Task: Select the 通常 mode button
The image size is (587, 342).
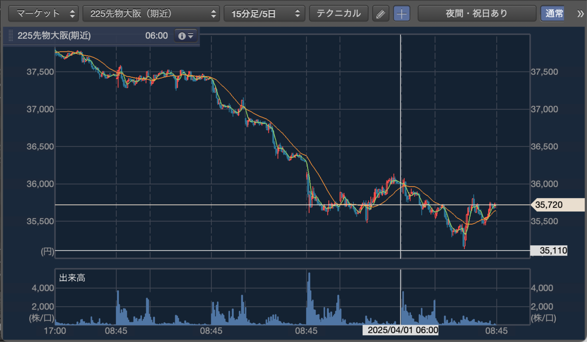Action: pyautogui.click(x=552, y=13)
